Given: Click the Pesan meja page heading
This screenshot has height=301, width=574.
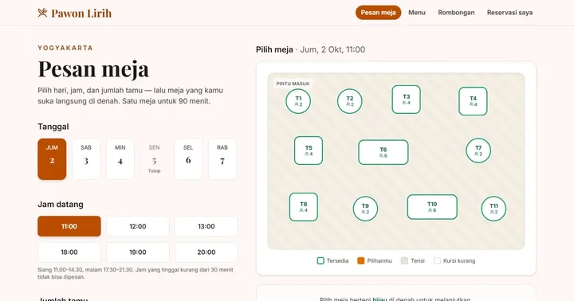Looking at the screenshot, I should click(93, 68).
